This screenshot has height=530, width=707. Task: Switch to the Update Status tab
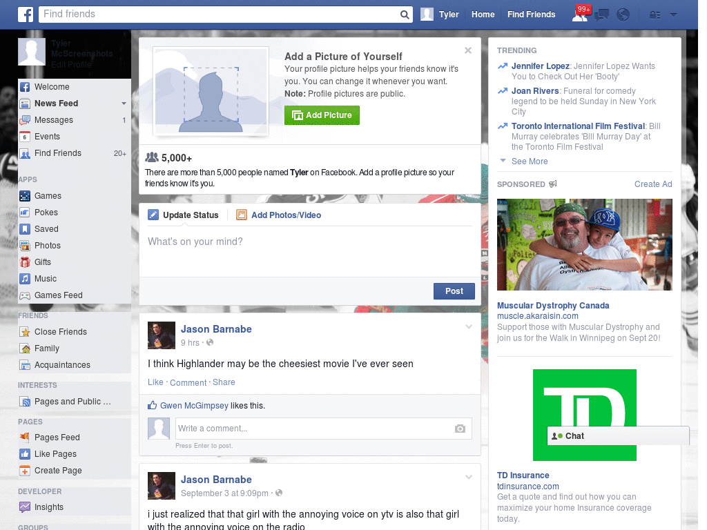[x=184, y=215]
